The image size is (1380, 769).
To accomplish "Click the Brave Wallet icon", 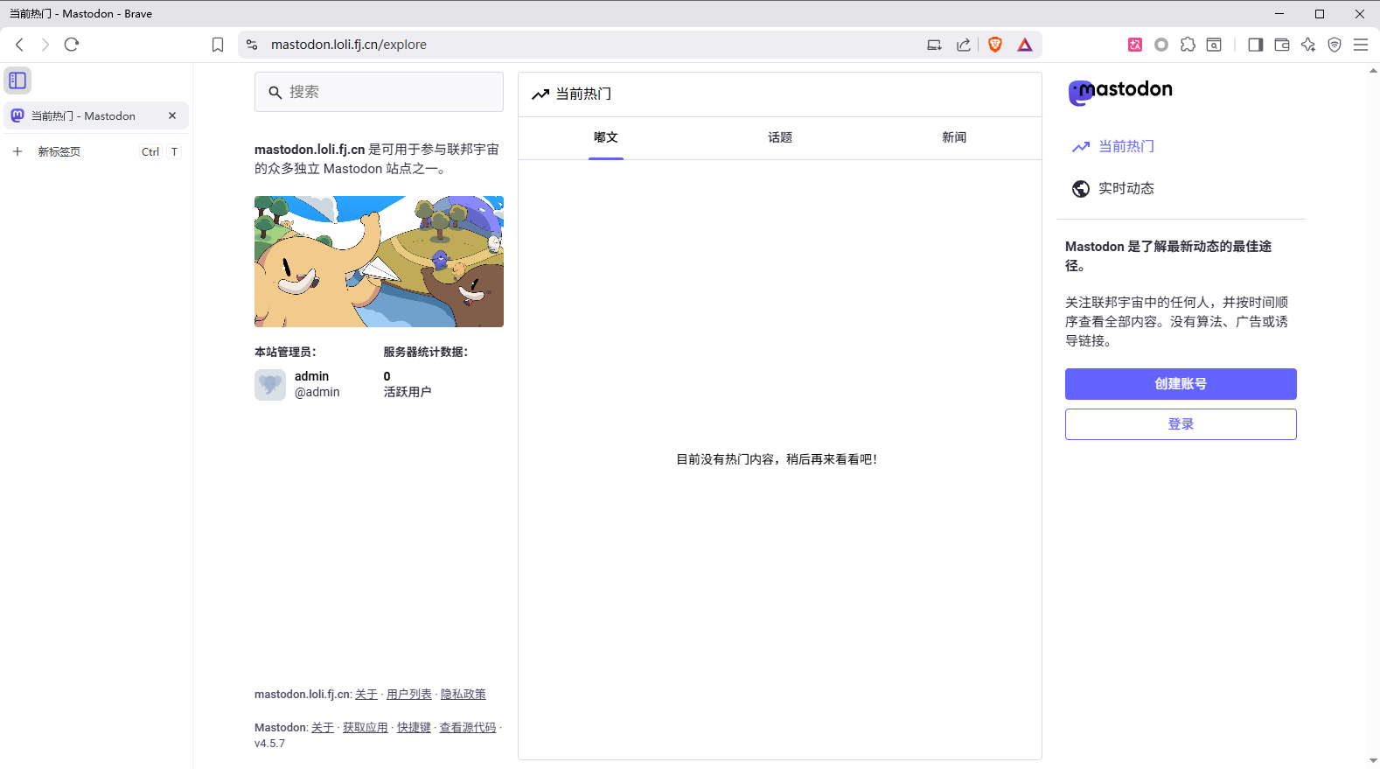I will (x=1282, y=45).
